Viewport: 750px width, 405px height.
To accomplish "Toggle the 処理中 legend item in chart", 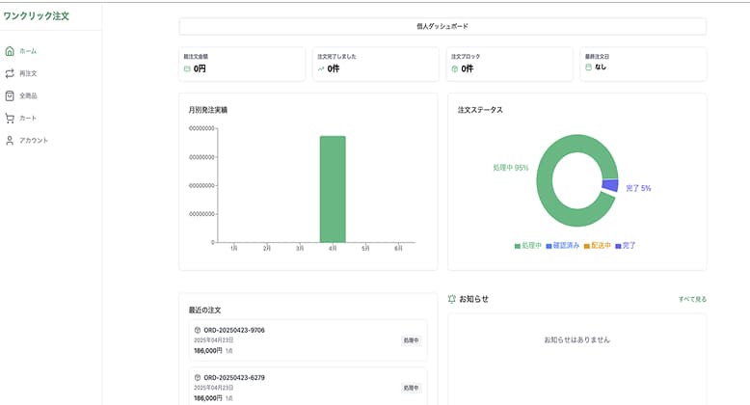I will (x=528, y=246).
